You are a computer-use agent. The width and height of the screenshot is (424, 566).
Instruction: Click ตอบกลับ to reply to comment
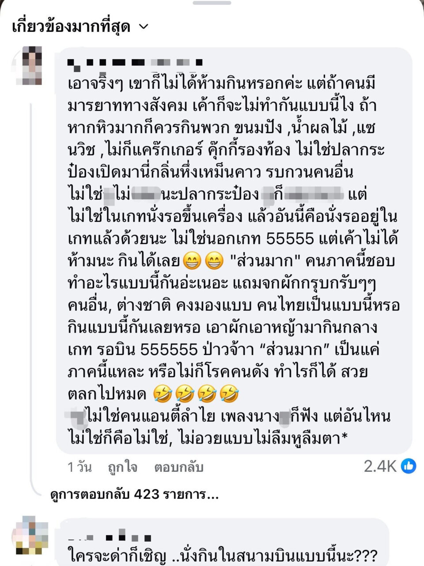[x=178, y=467]
